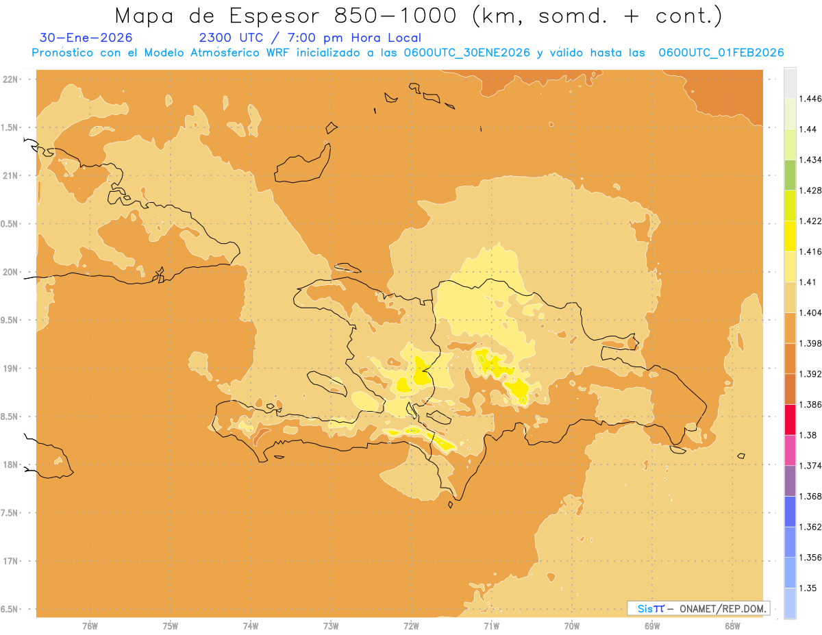The image size is (822, 635).
Task: Click the legend value "1.362"
Action: tap(810, 527)
